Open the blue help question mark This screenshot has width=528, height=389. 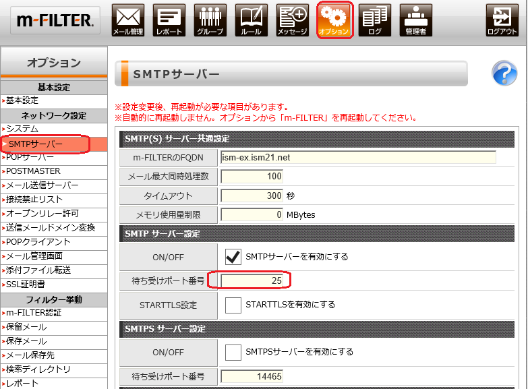pos(504,73)
